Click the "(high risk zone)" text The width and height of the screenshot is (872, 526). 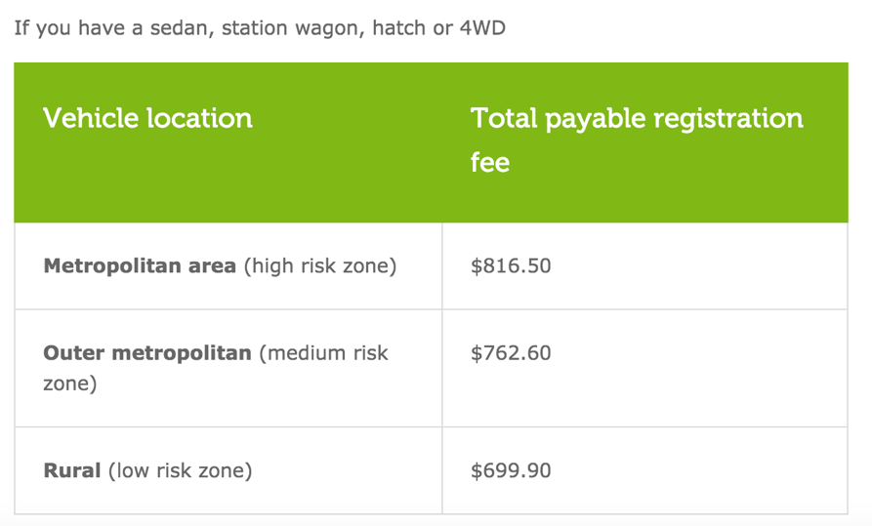pos(320,265)
